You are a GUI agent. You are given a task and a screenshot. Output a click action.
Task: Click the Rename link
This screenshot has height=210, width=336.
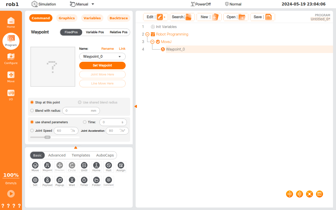(107, 49)
